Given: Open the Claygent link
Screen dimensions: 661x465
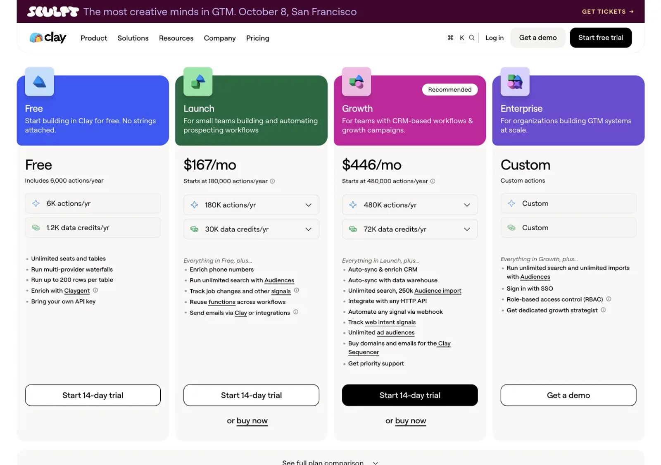Looking at the screenshot, I should click(x=77, y=291).
